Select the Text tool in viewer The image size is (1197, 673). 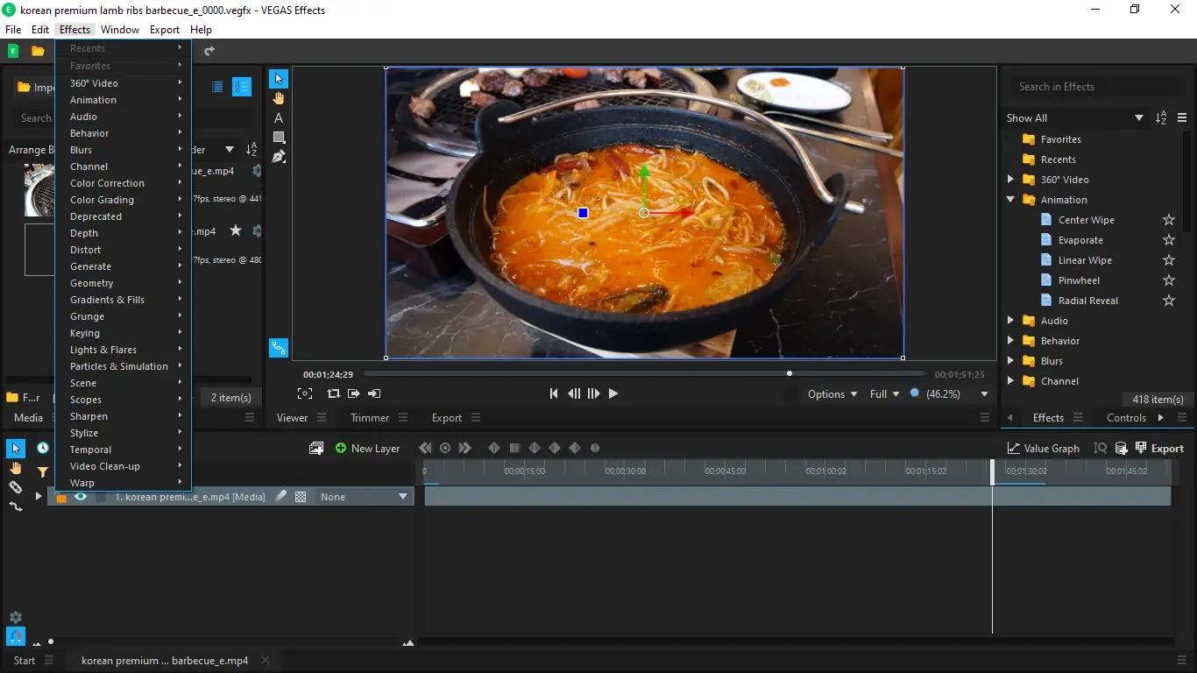[279, 117]
